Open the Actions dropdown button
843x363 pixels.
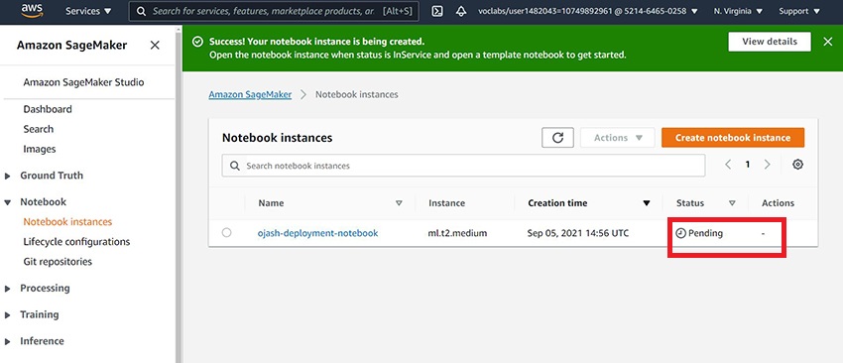pos(618,138)
